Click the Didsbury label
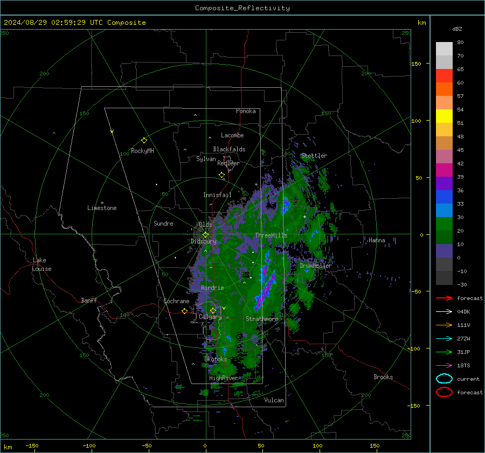Screen dimensions: 485x453 pos(204,241)
